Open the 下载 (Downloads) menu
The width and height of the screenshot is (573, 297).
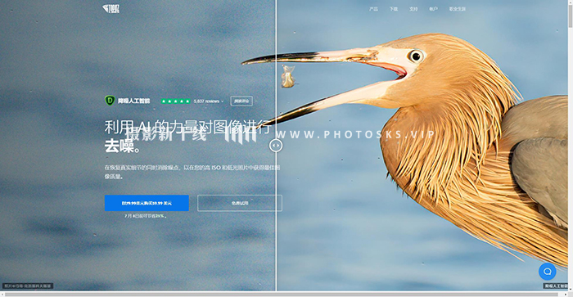394,9
